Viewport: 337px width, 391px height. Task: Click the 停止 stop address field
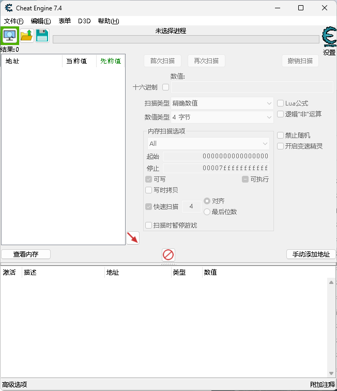[x=216, y=168]
